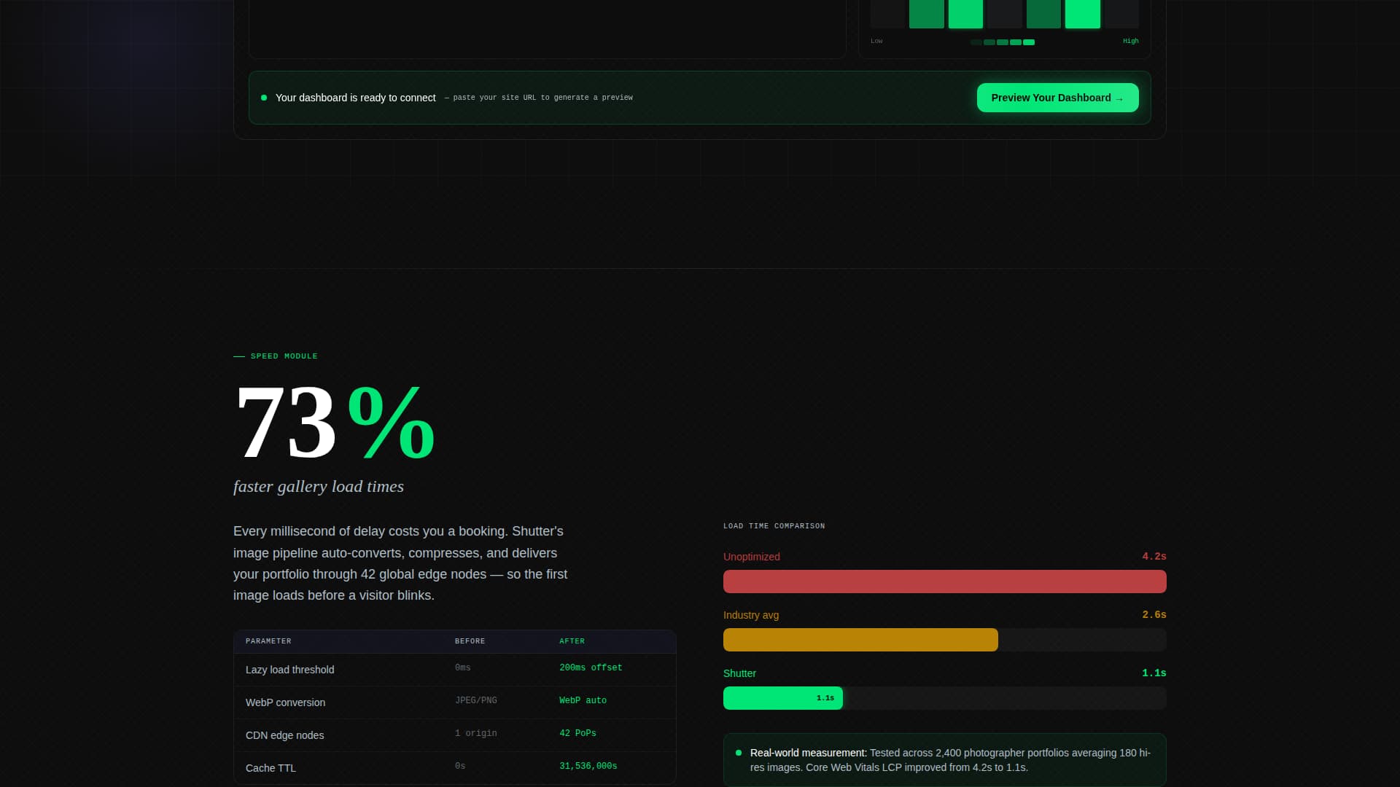Screen dimensions: 1400x787
Task: Click the green Shutter load bar
Action: pyautogui.click(x=782, y=698)
